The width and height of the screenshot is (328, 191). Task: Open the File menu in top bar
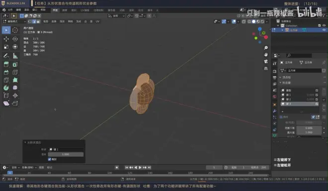(x=10, y=10)
